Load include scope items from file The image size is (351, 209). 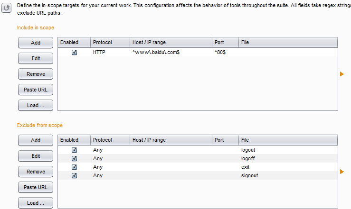[36, 105]
